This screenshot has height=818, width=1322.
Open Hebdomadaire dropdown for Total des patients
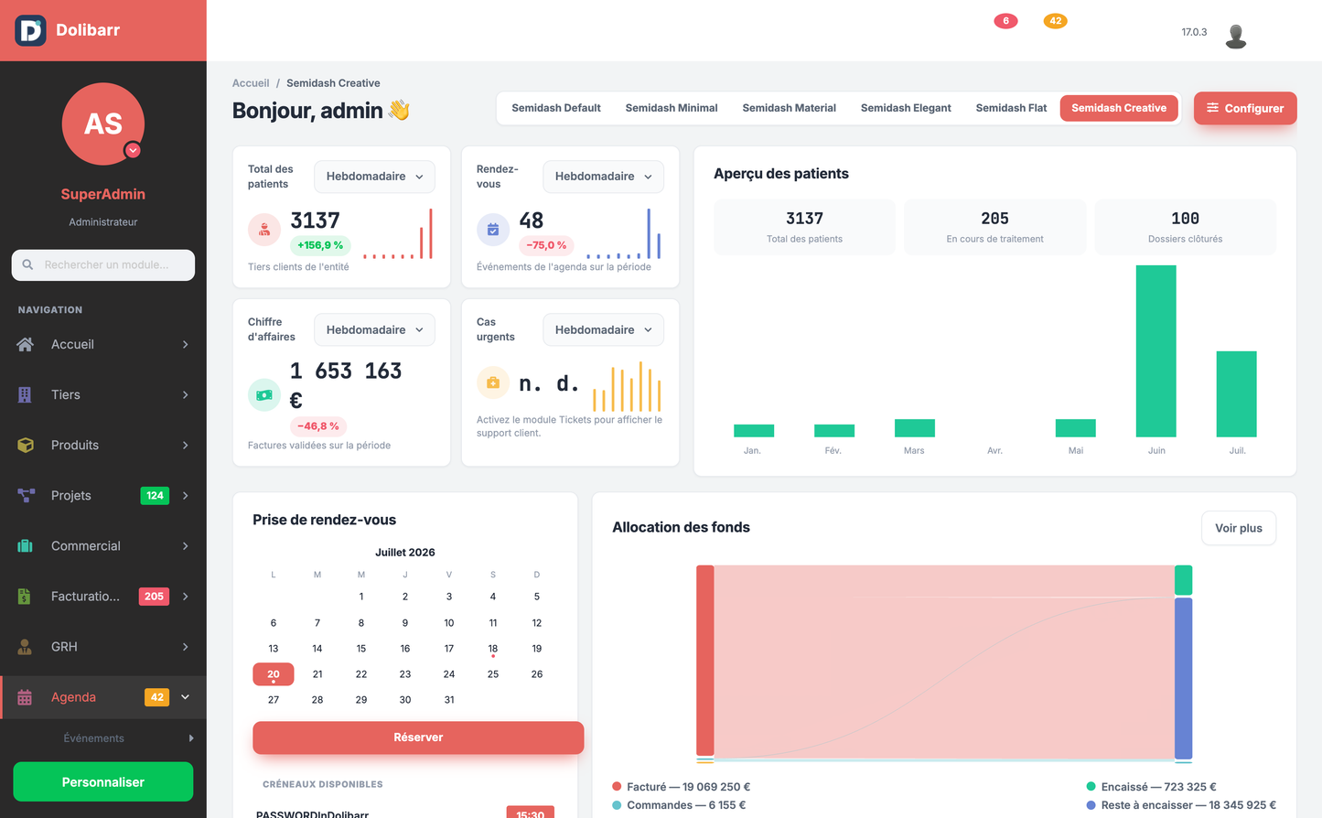click(x=374, y=177)
